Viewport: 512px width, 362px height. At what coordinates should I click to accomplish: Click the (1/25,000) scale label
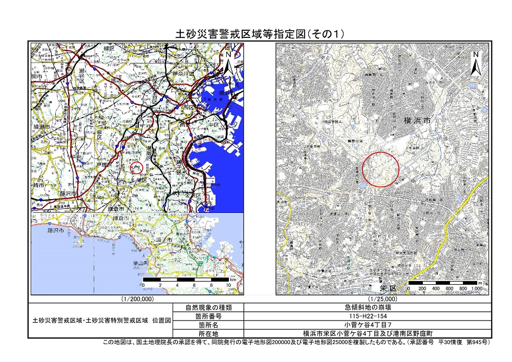[x=382, y=299]
